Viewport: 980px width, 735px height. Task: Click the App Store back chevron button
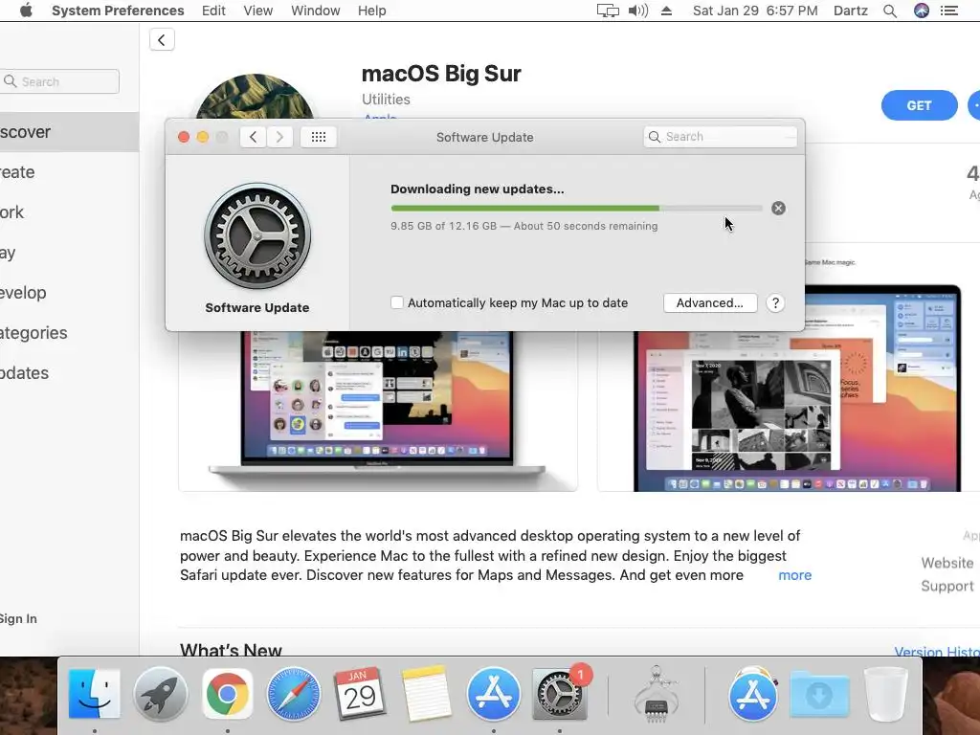pyautogui.click(x=162, y=40)
